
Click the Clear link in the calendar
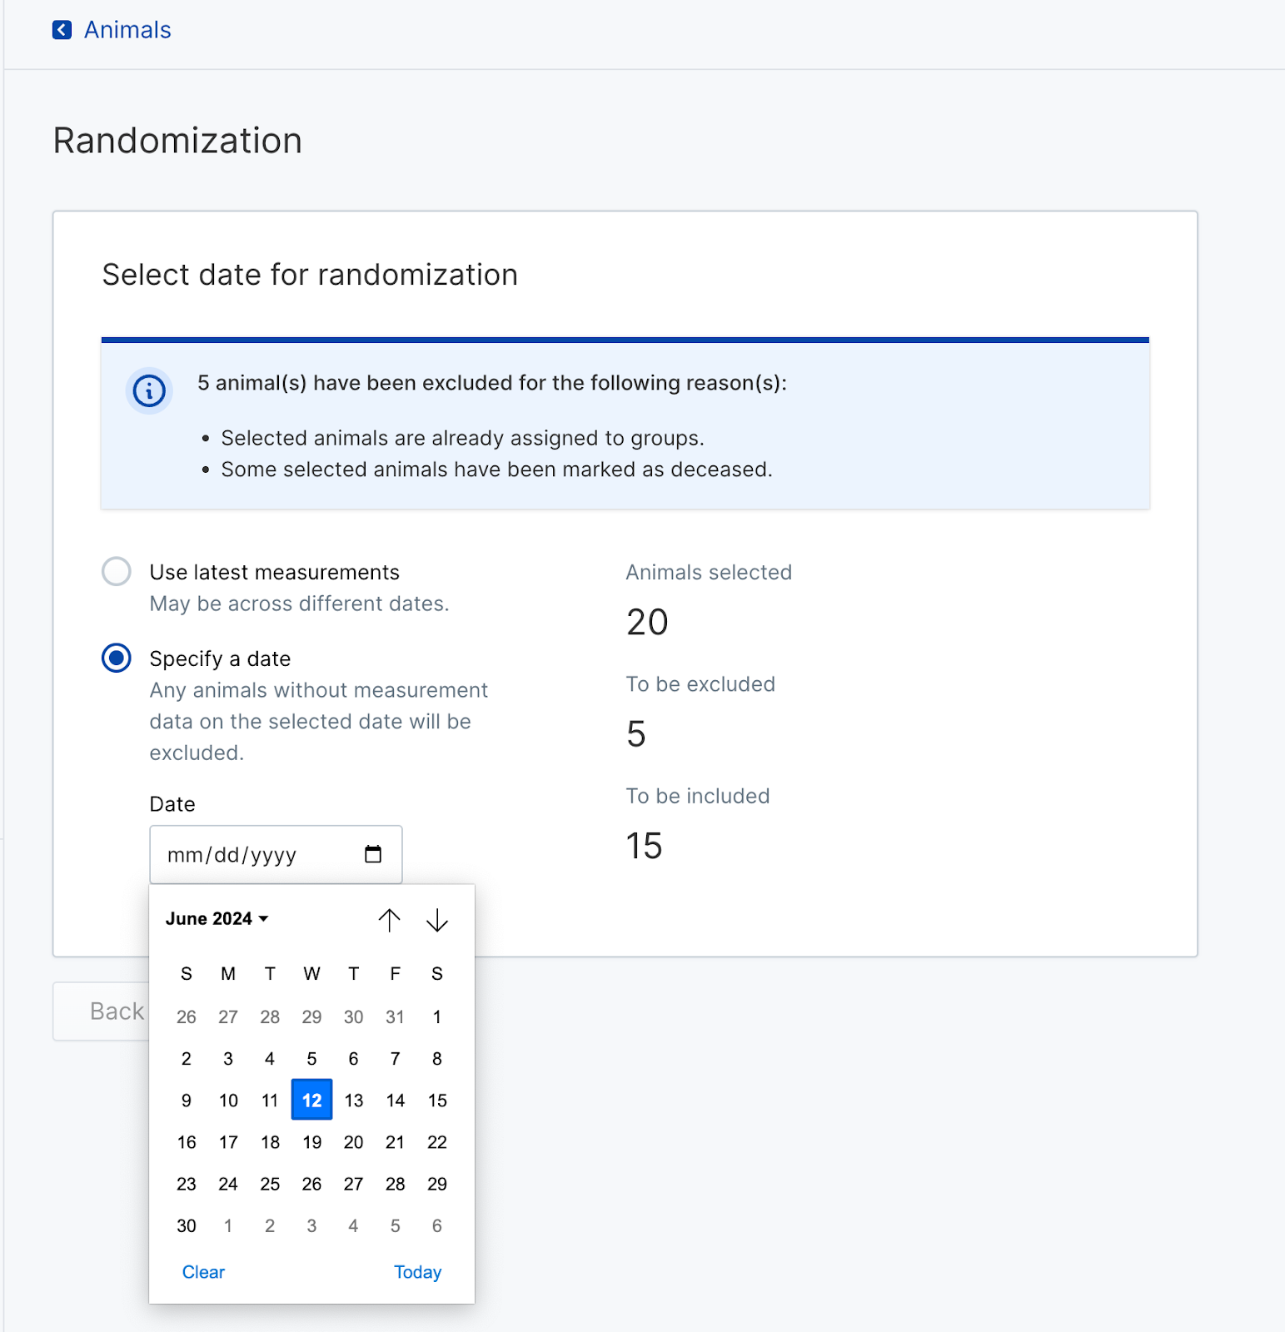(x=203, y=1272)
